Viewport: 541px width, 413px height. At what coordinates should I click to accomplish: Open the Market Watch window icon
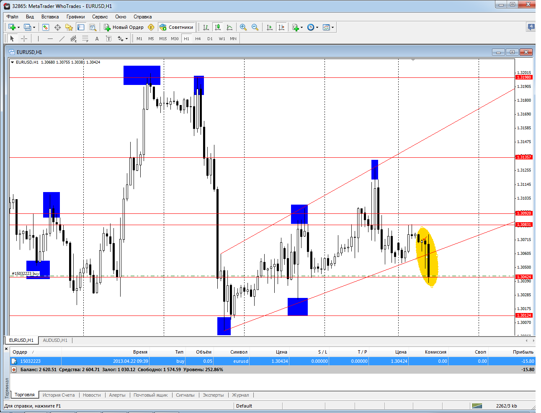46,27
